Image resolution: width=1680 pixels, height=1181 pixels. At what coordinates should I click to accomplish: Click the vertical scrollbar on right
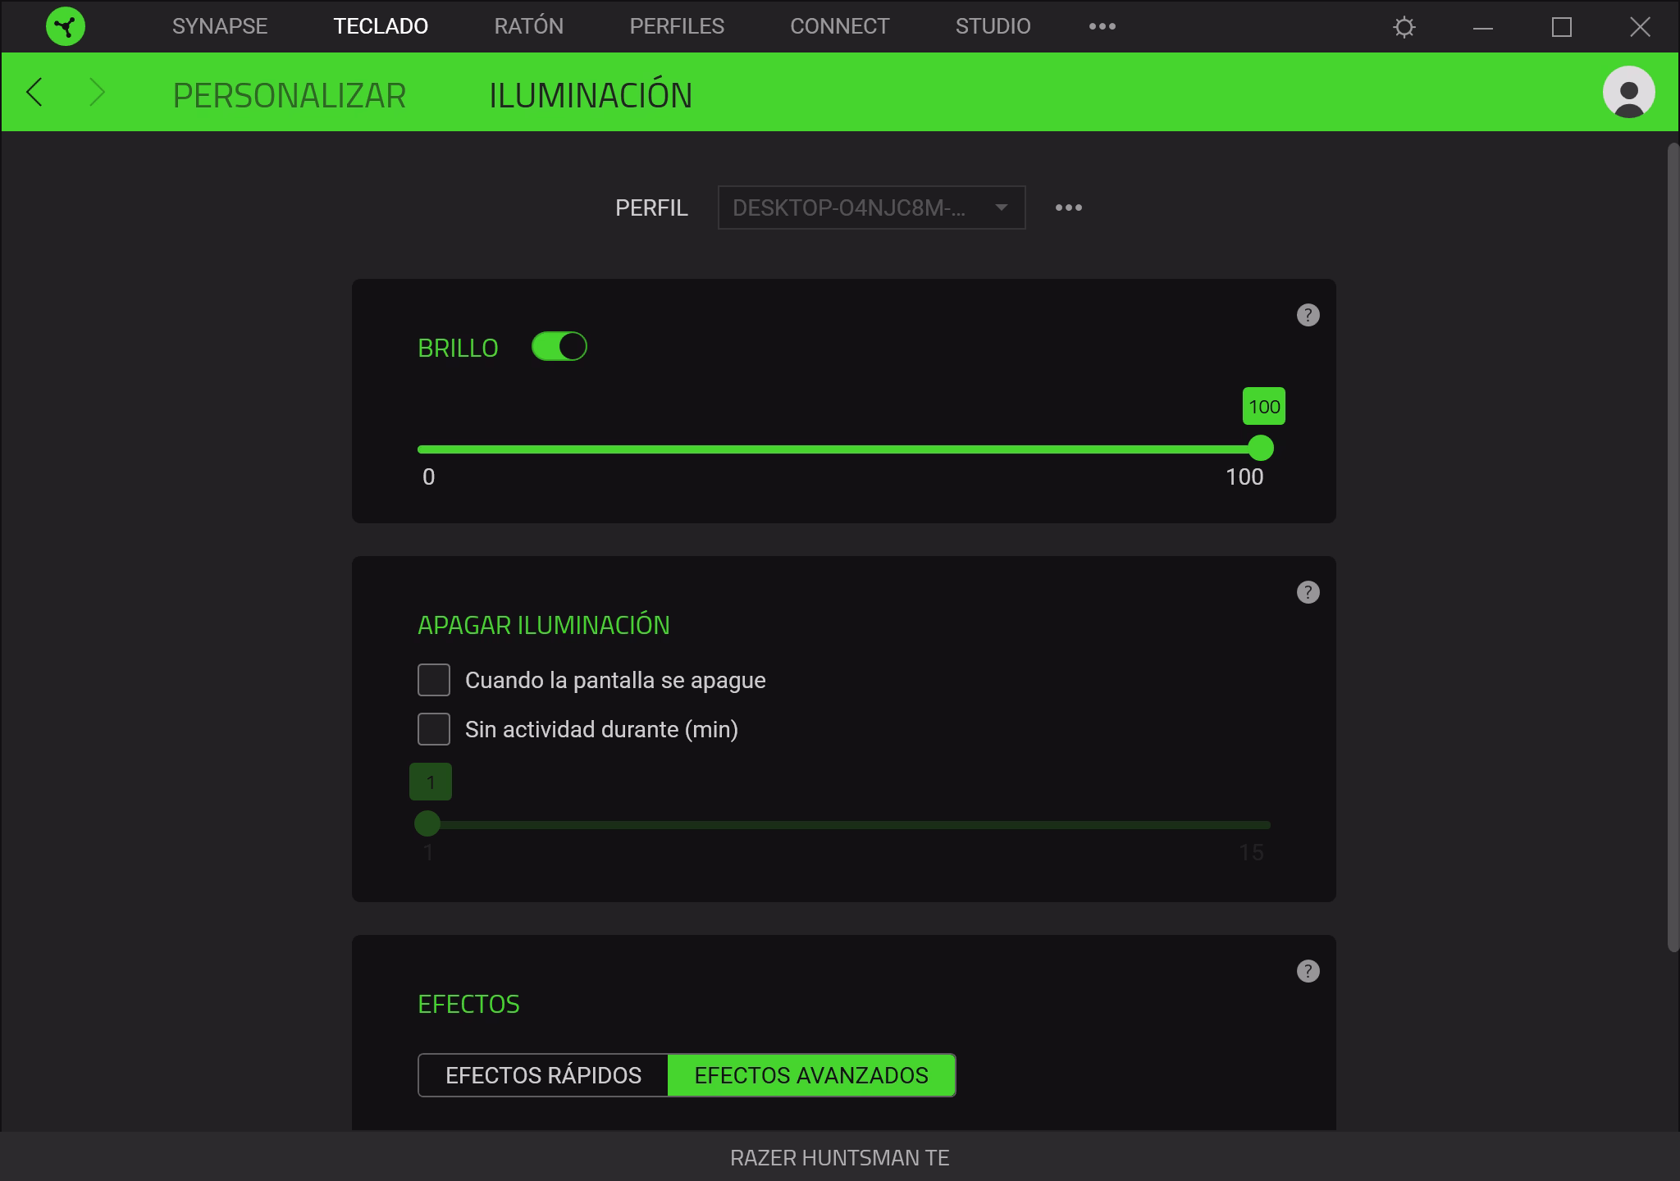click(1673, 547)
